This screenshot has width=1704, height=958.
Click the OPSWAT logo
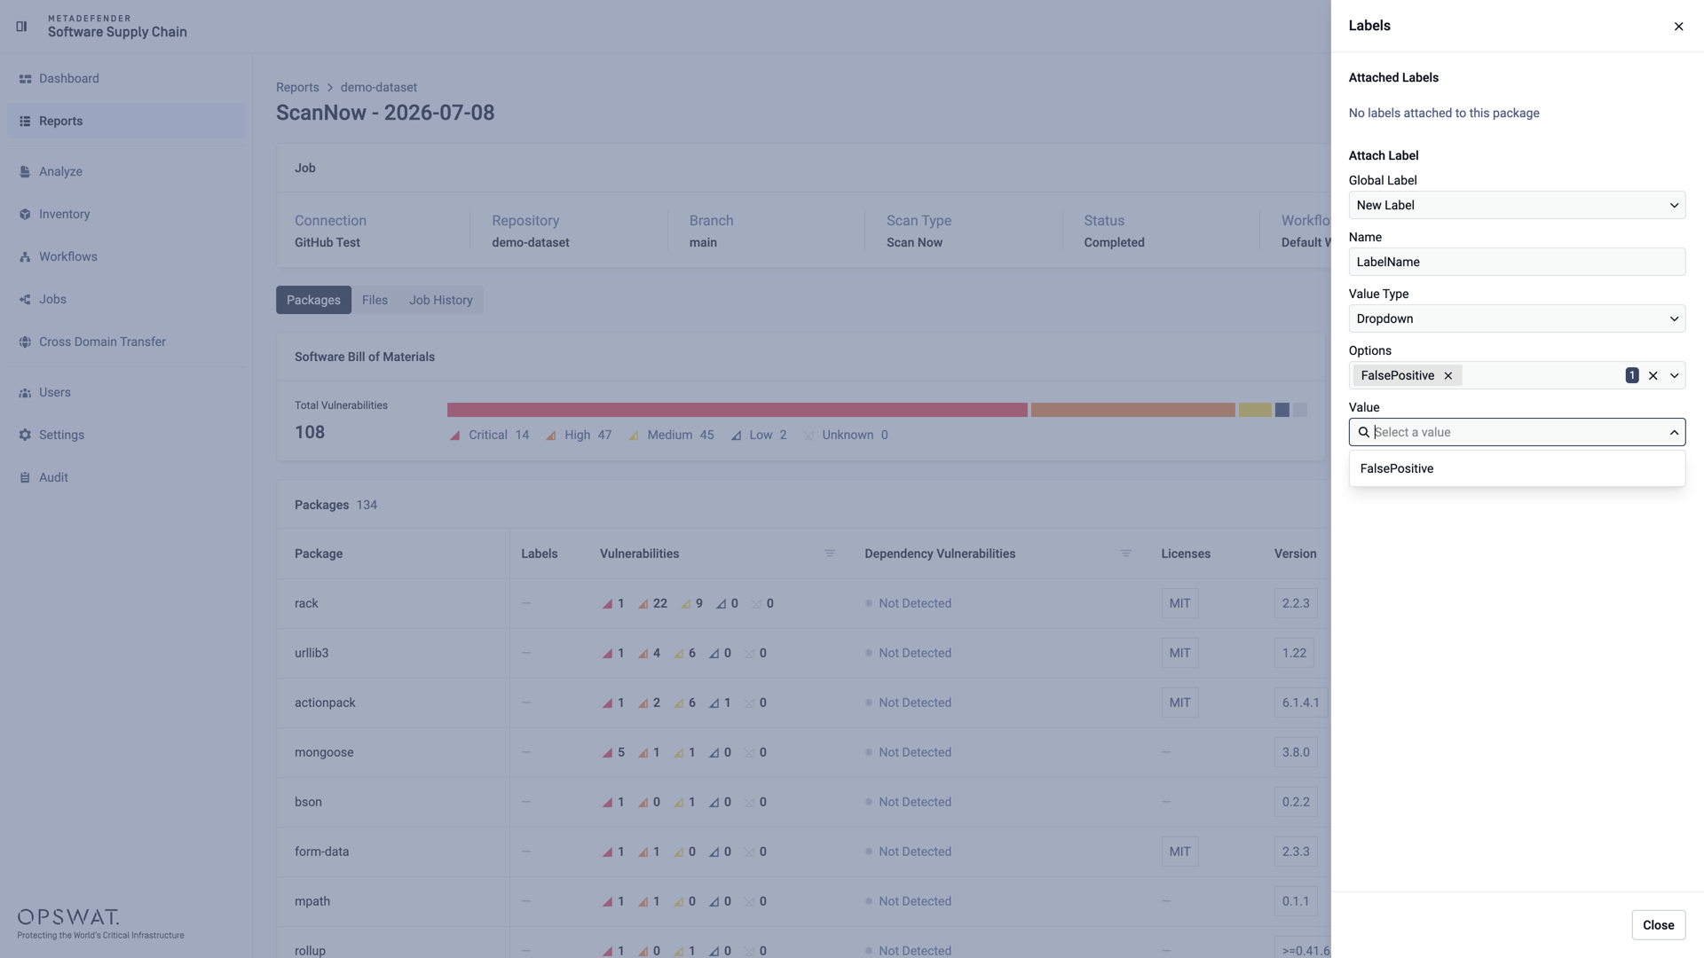(x=68, y=917)
